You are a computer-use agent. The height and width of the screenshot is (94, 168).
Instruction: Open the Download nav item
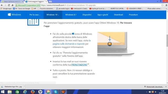tap(118, 15)
